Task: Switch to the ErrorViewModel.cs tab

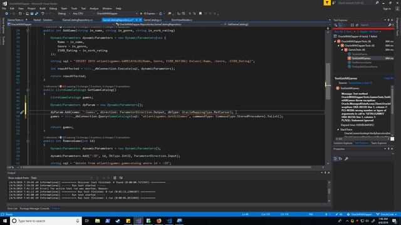Action: (x=182, y=20)
